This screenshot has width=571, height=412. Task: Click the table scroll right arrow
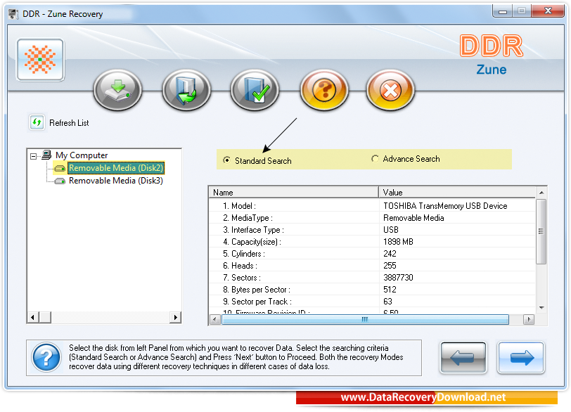(529, 320)
